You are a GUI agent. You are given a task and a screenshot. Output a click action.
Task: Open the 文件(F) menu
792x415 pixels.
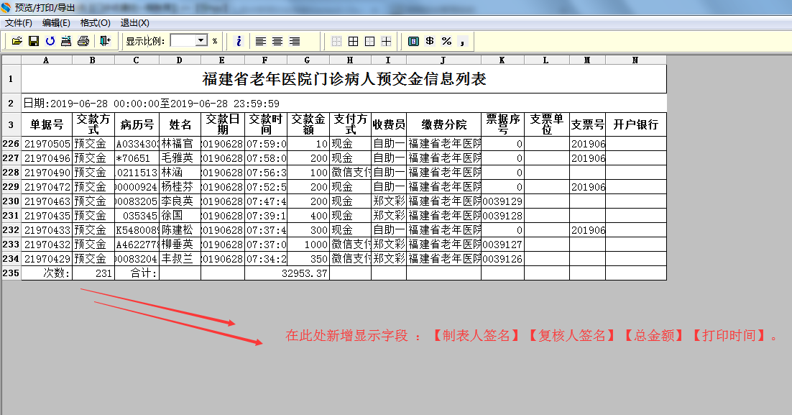(x=19, y=23)
